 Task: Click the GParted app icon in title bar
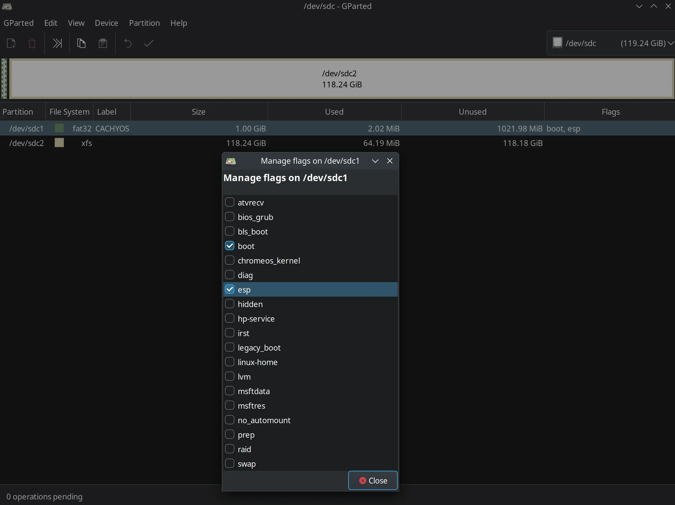tap(7, 6)
